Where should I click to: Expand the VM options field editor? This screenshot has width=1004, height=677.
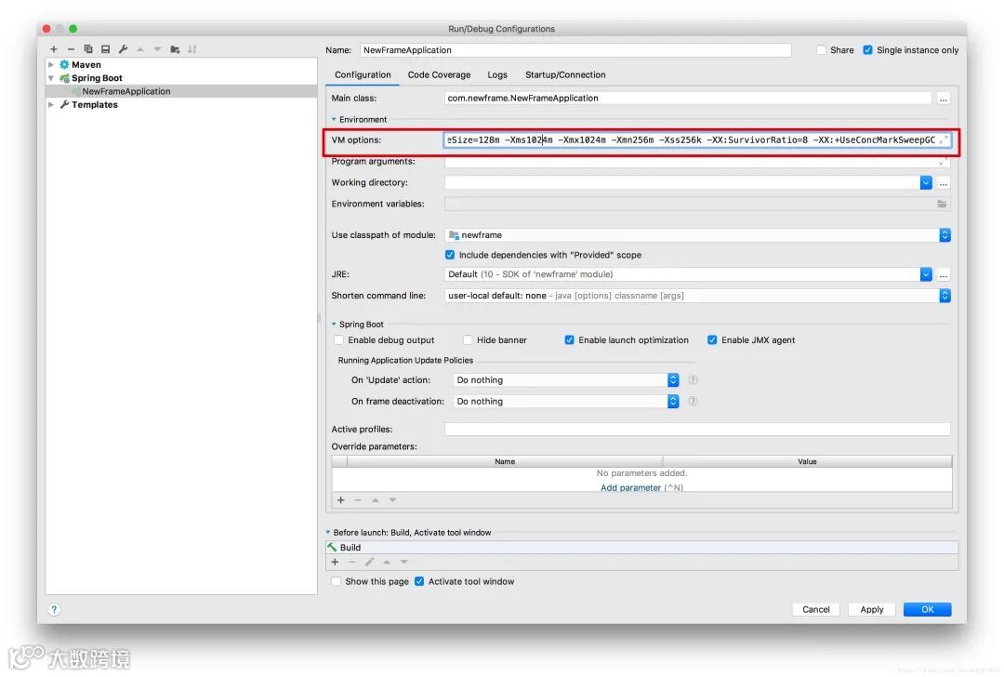coord(944,139)
